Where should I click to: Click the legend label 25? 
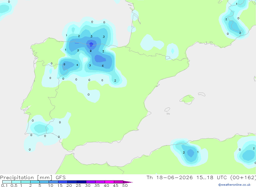pos(78,185)
